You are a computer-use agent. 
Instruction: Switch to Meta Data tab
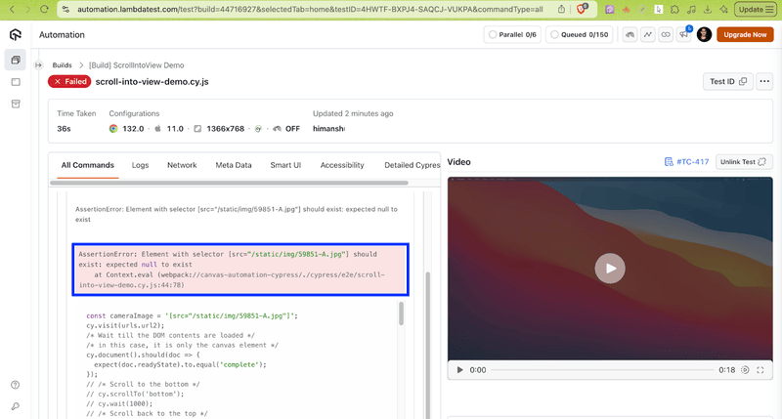(x=234, y=165)
